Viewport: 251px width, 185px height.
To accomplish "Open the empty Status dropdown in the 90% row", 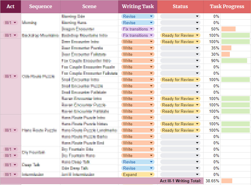I will pyautogui.click(x=180, y=61).
